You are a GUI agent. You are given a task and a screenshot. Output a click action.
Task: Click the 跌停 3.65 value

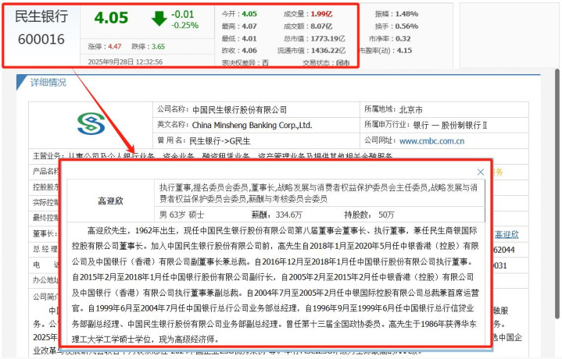(x=158, y=47)
